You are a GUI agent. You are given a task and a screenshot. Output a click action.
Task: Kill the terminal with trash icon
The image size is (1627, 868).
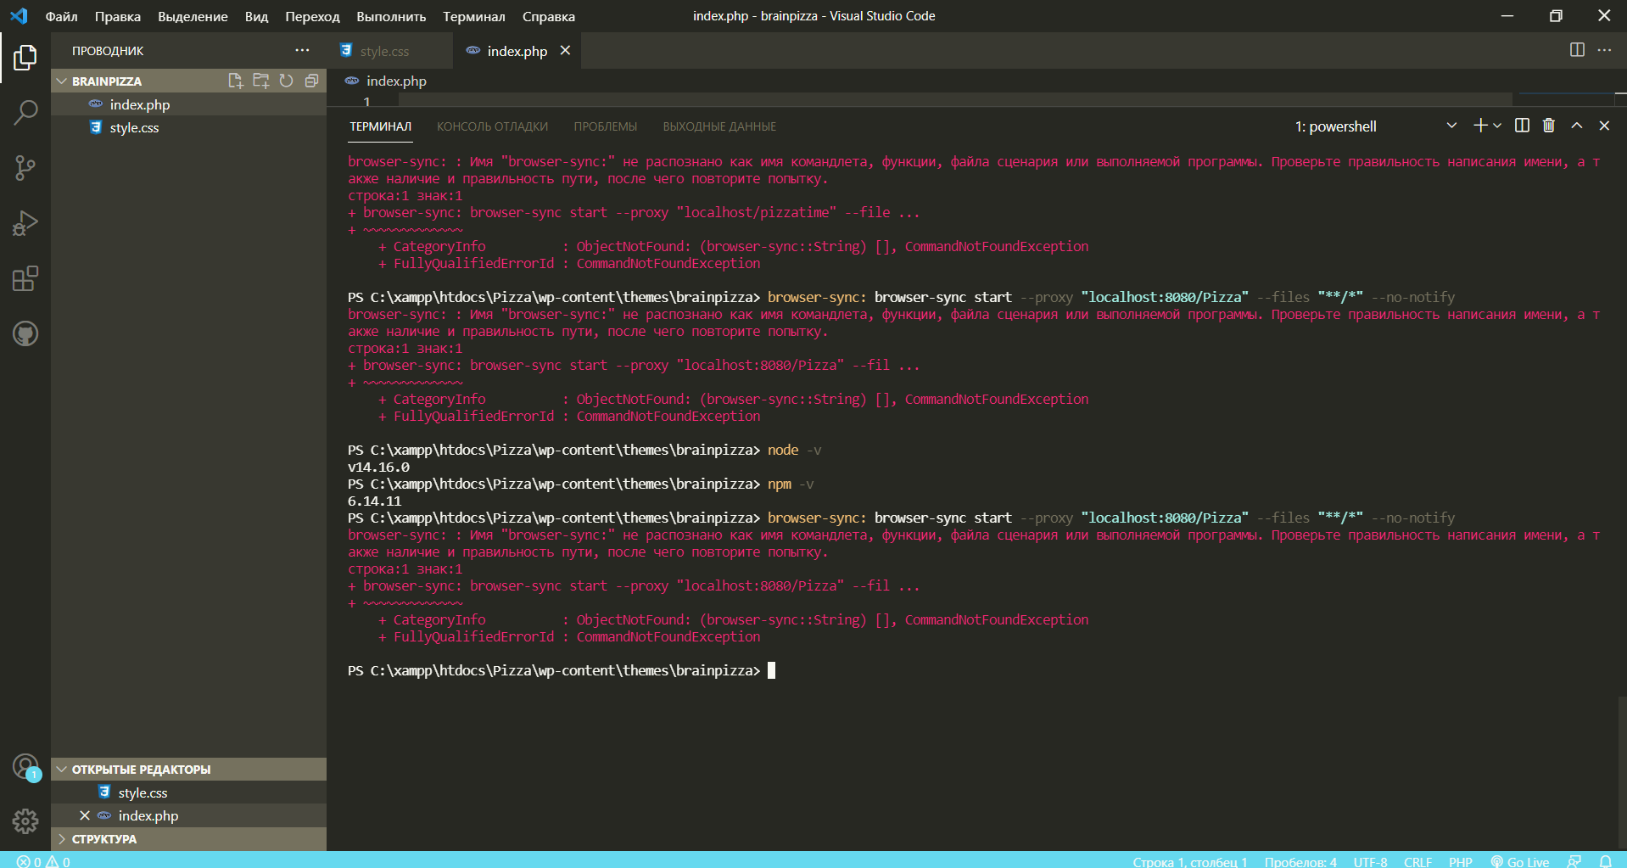[1549, 126]
